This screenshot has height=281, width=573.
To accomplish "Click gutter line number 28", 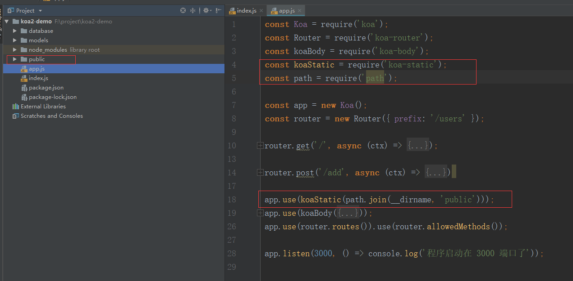I will click(231, 254).
